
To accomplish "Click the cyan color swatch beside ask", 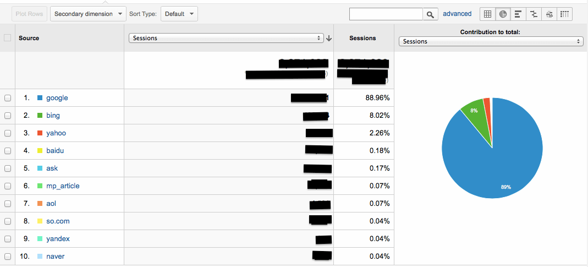I will click(40, 168).
